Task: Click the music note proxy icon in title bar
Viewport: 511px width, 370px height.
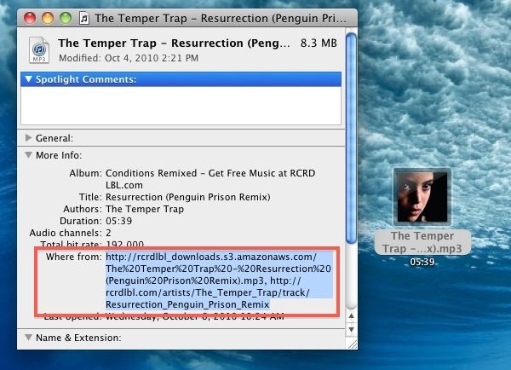Action: click(x=84, y=18)
